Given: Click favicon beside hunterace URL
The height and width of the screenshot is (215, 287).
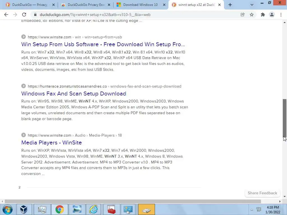Looking at the screenshot, I should [x=24, y=86].
